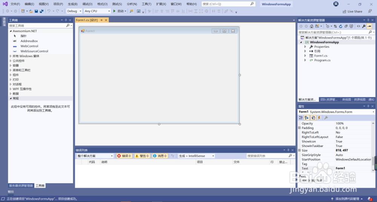Expand the Size property row
377x202 pixels.
299,150
